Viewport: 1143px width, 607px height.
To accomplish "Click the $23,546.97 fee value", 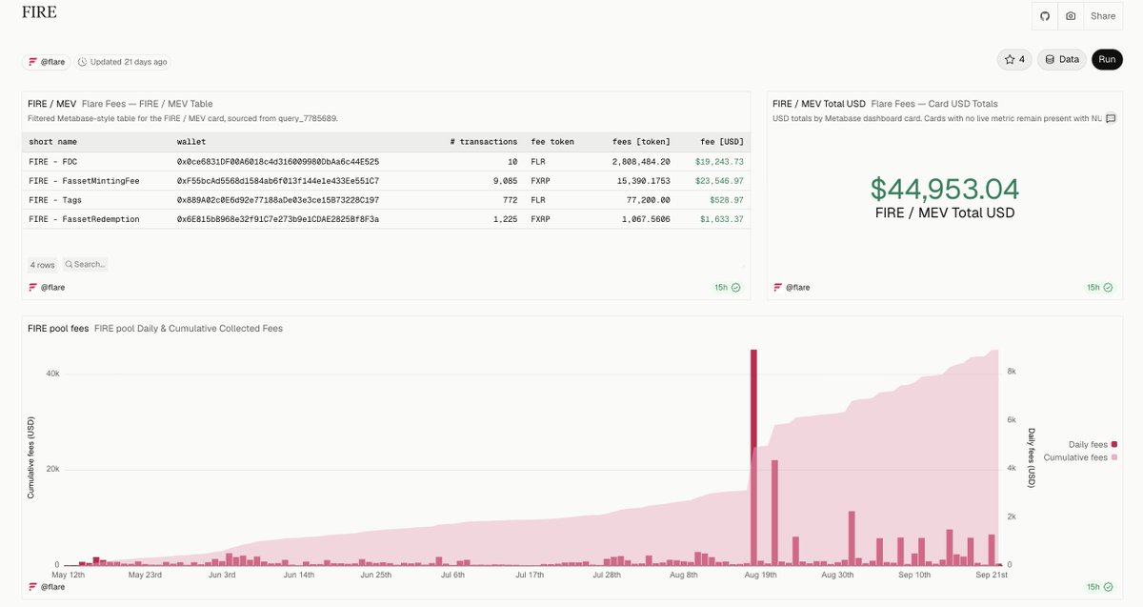I will 721,181.
